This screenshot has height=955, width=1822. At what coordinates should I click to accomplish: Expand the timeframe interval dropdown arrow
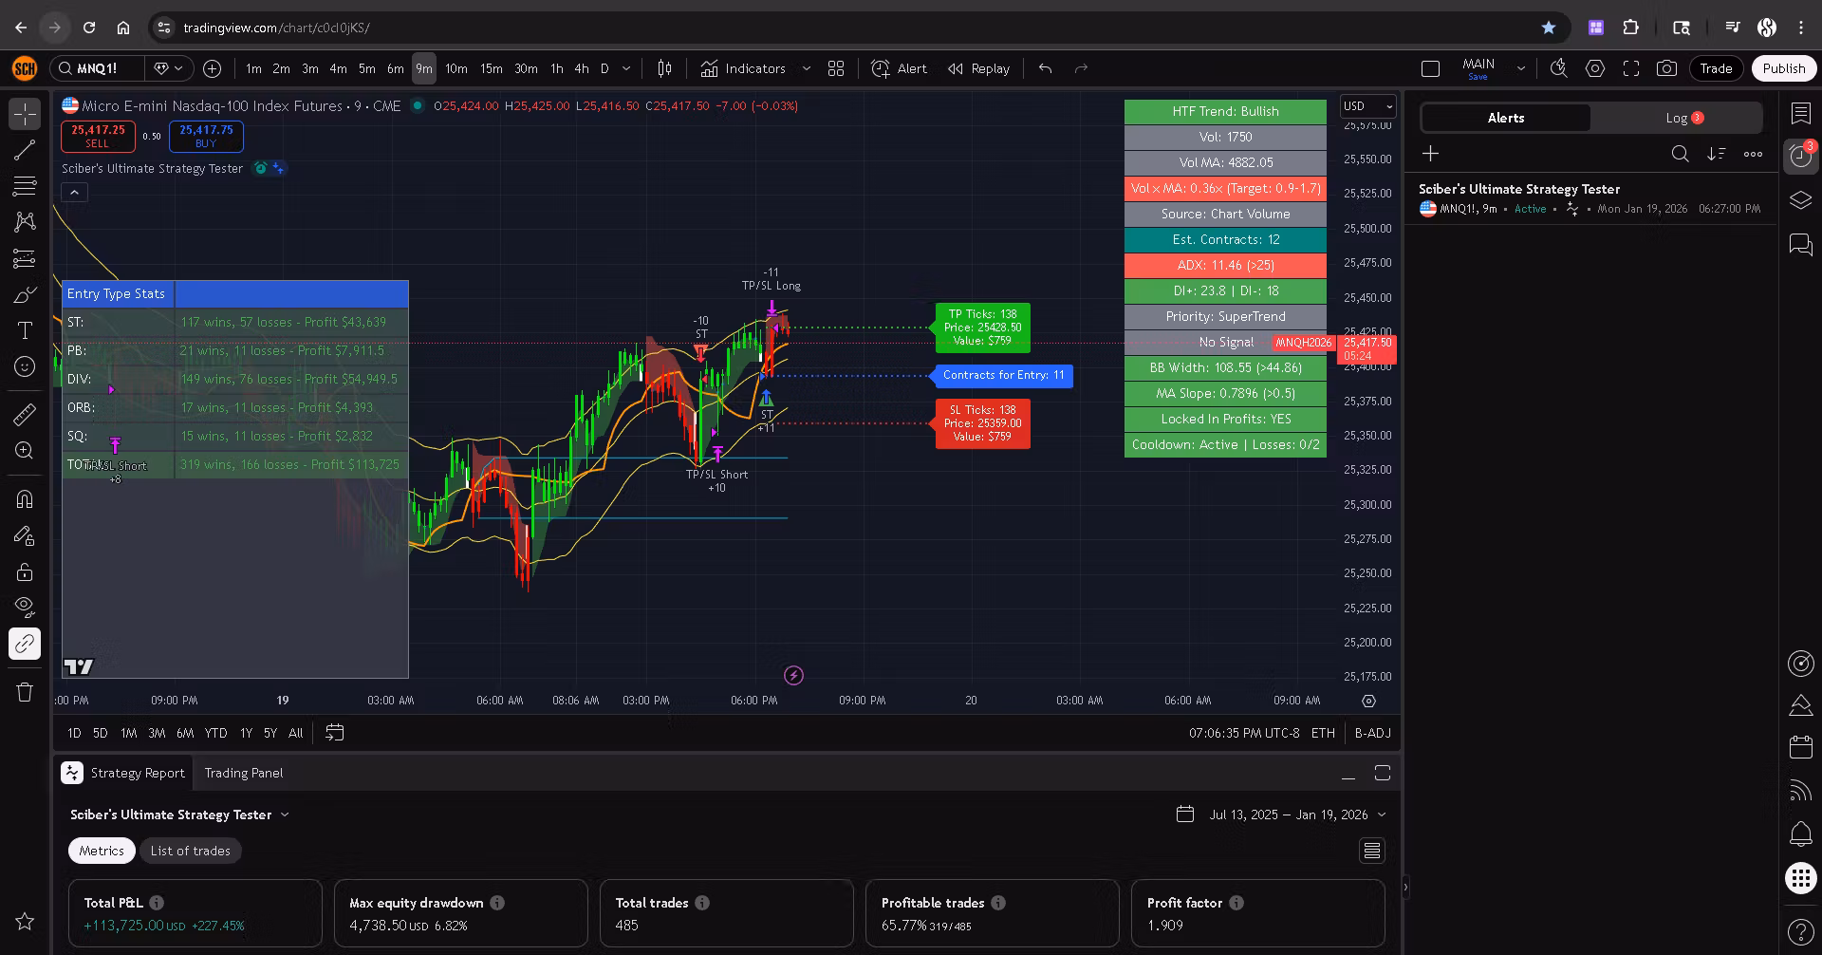[626, 68]
